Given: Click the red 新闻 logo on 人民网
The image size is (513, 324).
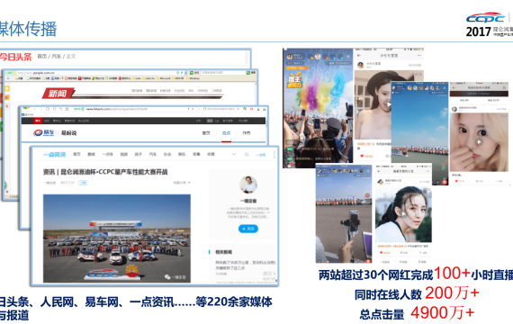Looking at the screenshot, I should 58,94.
